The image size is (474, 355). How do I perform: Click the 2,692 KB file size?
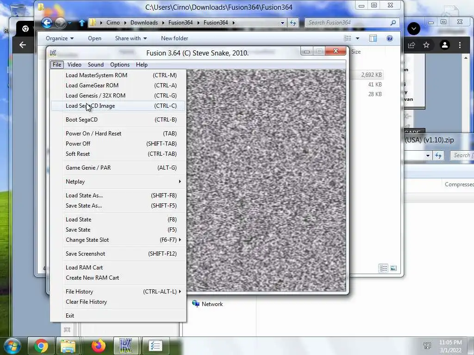[371, 75]
